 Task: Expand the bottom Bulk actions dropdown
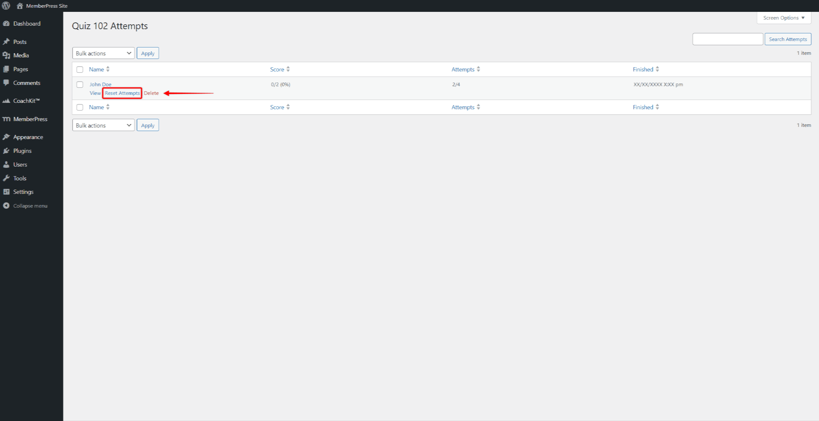tap(102, 125)
